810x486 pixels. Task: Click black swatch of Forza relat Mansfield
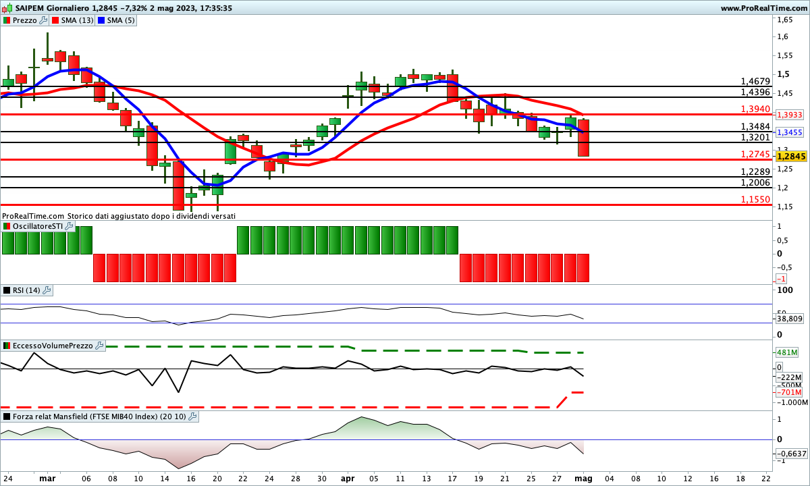click(x=7, y=416)
